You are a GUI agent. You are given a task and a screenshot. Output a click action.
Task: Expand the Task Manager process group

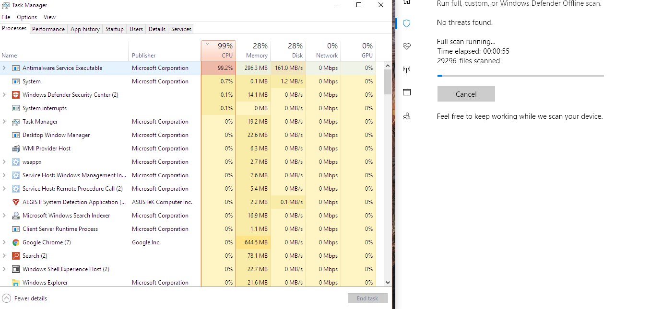pyautogui.click(x=4, y=122)
